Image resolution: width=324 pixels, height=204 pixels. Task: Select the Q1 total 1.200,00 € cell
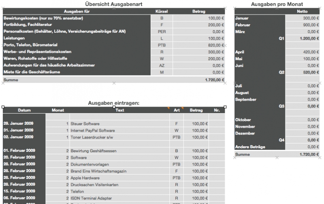click(x=302, y=38)
